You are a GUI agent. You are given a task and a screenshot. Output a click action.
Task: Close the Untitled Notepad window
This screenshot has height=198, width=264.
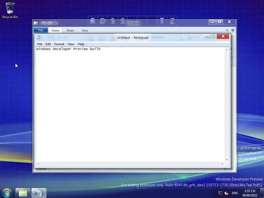coord(223,36)
